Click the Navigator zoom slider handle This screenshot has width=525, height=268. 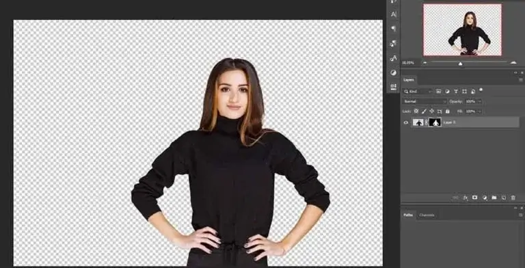click(x=460, y=64)
